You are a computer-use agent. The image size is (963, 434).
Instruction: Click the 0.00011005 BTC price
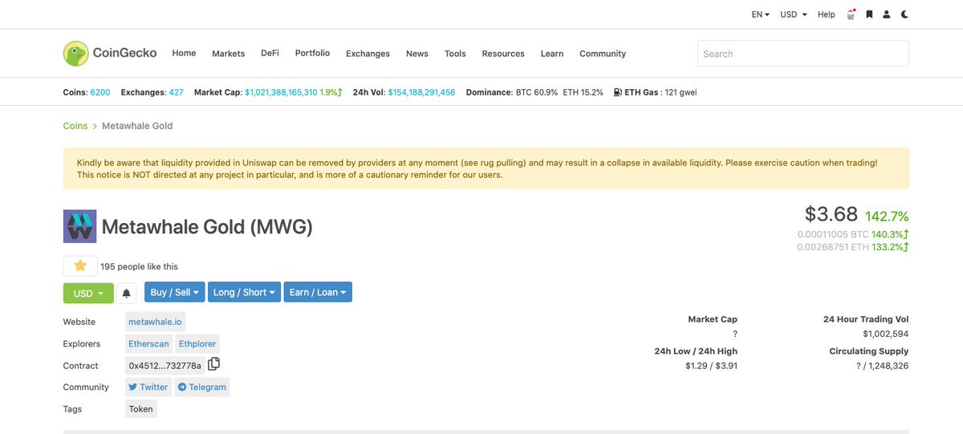tap(833, 234)
